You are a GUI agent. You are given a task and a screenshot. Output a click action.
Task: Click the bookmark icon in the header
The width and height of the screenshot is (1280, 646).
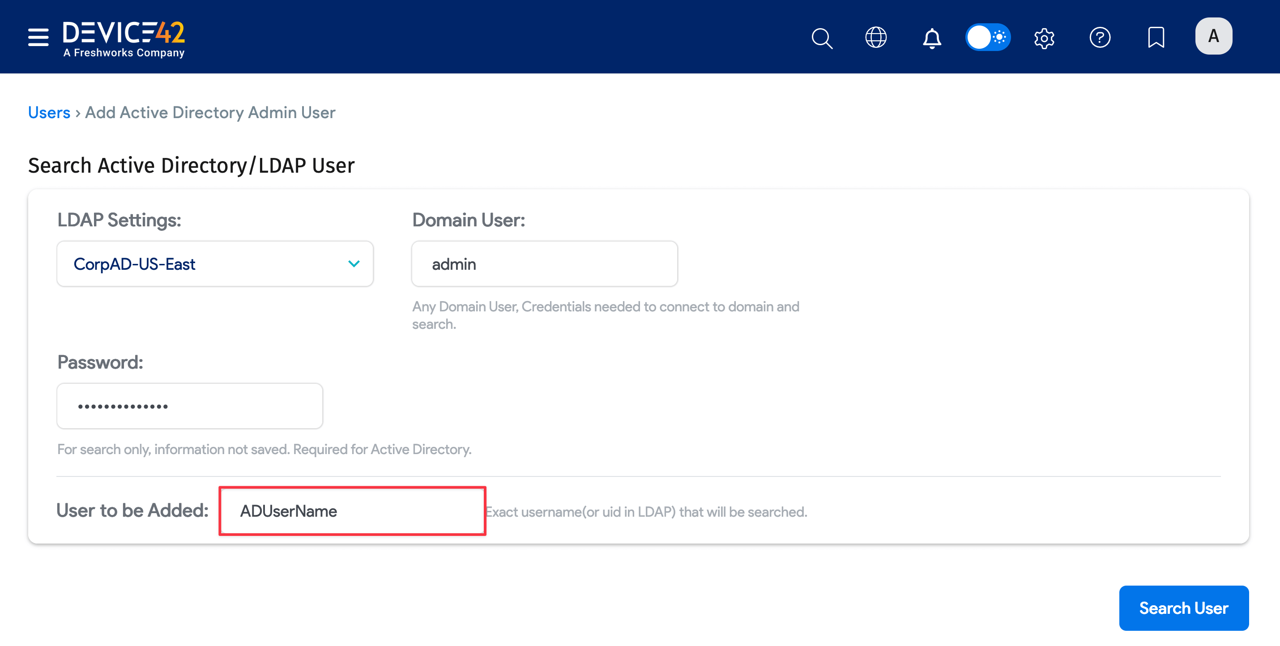click(x=1156, y=38)
